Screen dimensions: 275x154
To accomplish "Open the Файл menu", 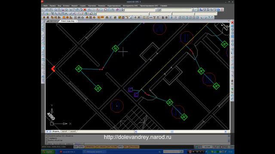I will click(45, 6).
